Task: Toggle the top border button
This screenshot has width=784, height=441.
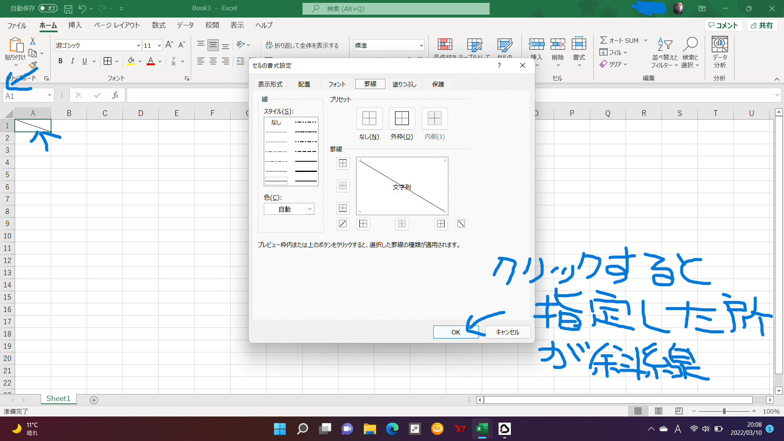Action: [343, 164]
